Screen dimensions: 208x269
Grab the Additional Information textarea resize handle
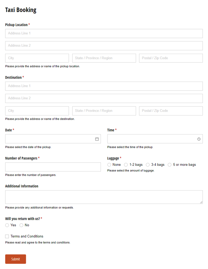(x=201, y=203)
